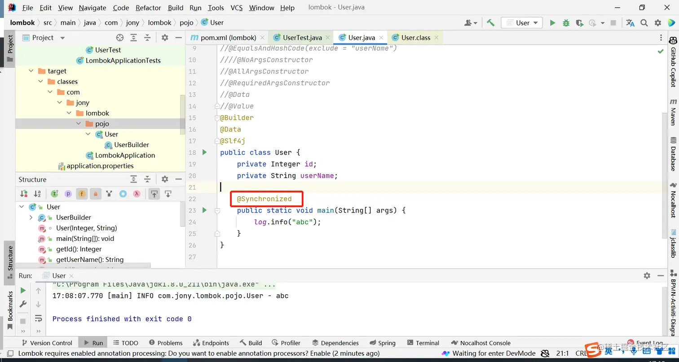This screenshot has width=679, height=362.
Task: Open IDE settings gear in top toolbar
Action: coord(658,23)
